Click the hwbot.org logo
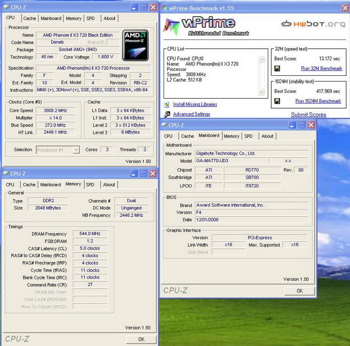Screen dimensions: 350x346 313,24
